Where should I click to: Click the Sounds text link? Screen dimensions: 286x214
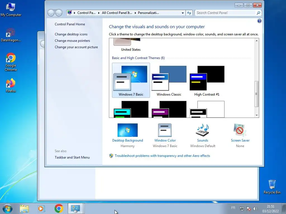202,140
